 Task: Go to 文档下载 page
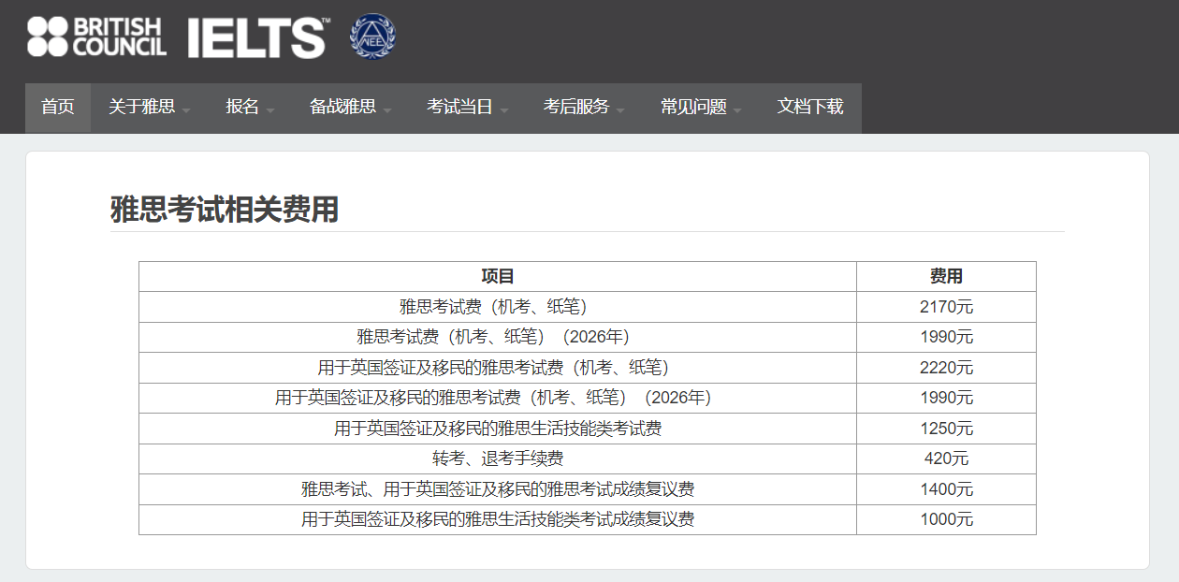click(x=810, y=108)
